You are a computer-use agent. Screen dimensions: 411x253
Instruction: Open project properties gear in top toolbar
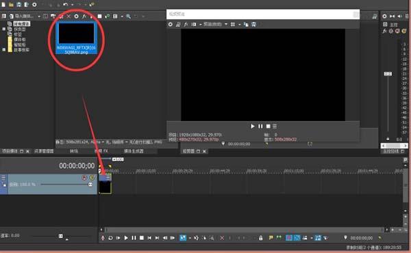click(x=34, y=5)
